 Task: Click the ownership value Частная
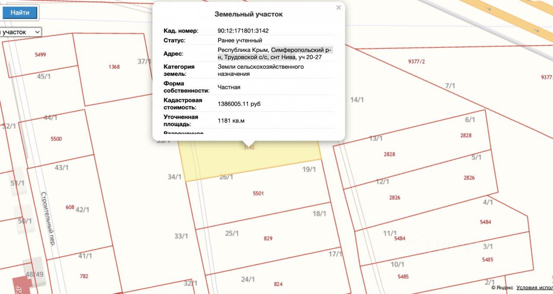[x=229, y=87]
